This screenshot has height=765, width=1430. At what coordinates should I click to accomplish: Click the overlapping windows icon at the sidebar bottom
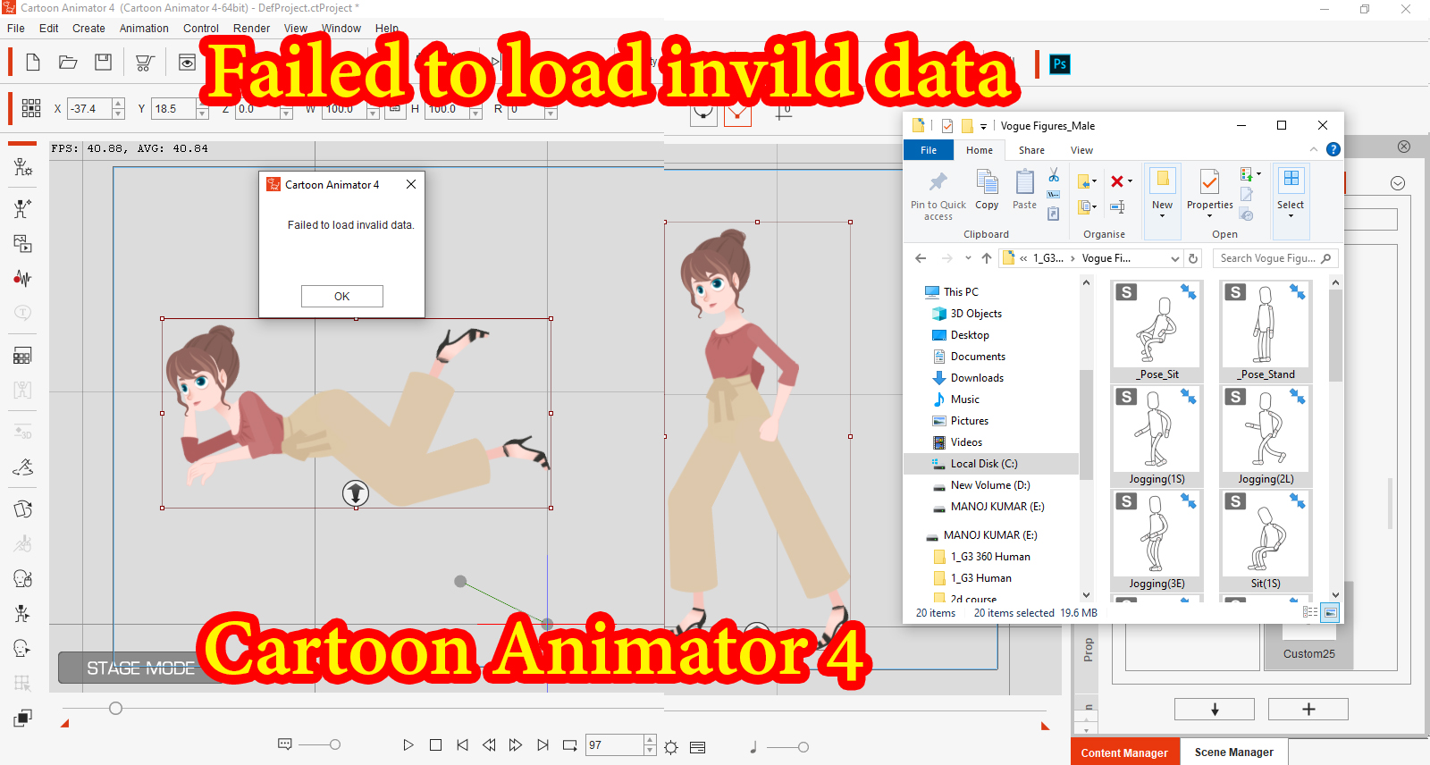pyautogui.click(x=22, y=718)
